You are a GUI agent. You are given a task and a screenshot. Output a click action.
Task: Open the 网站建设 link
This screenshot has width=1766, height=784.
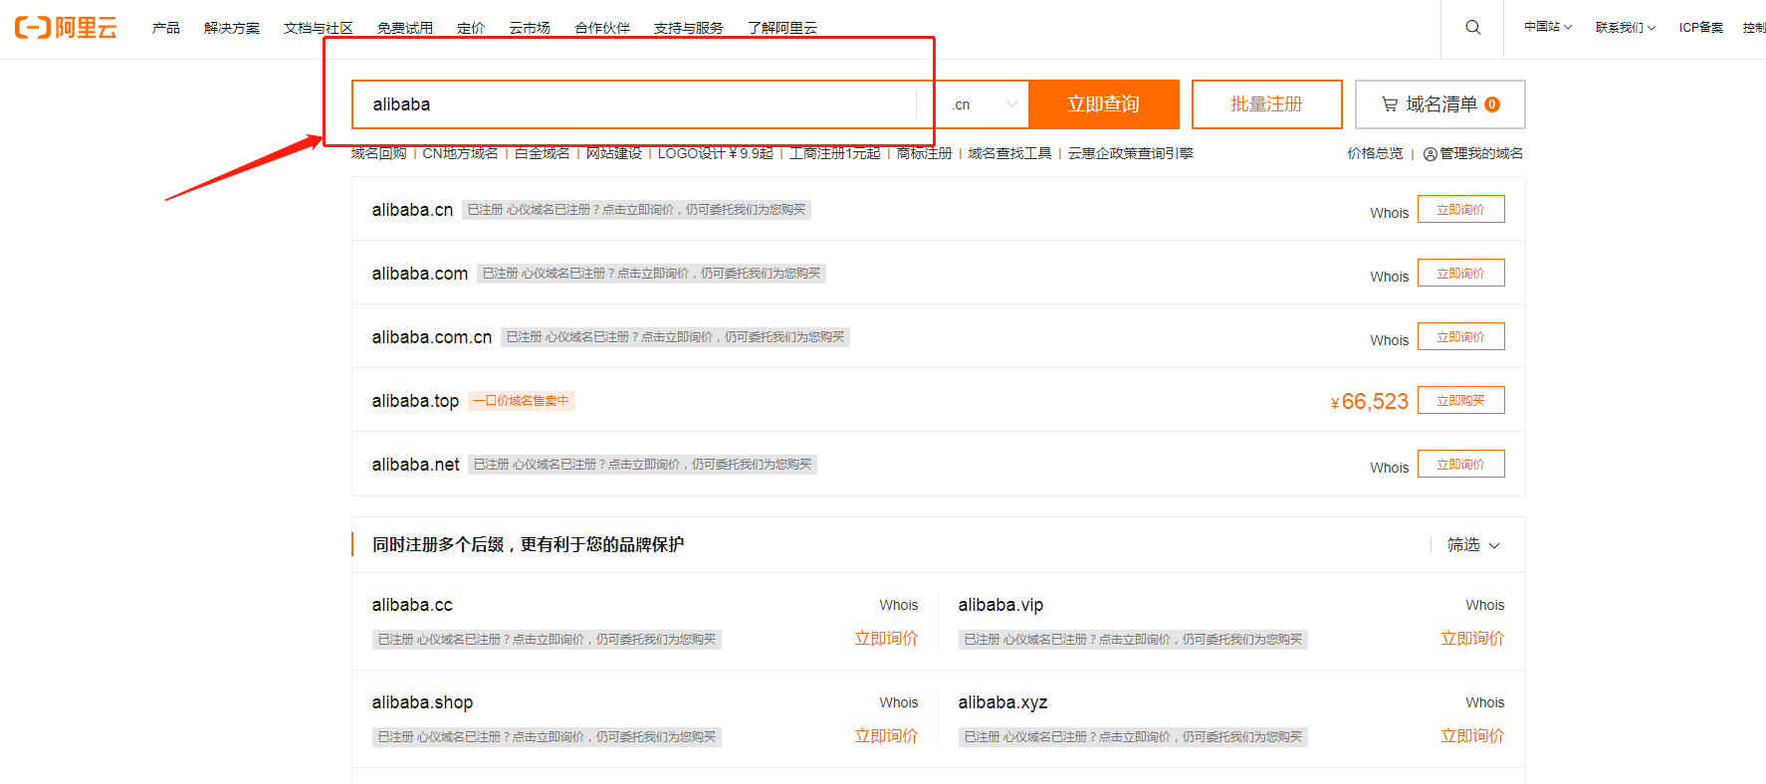(614, 153)
